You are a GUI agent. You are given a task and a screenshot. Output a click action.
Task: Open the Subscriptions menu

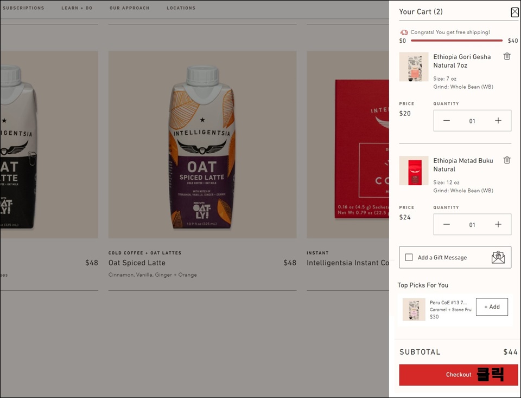pyautogui.click(x=23, y=8)
